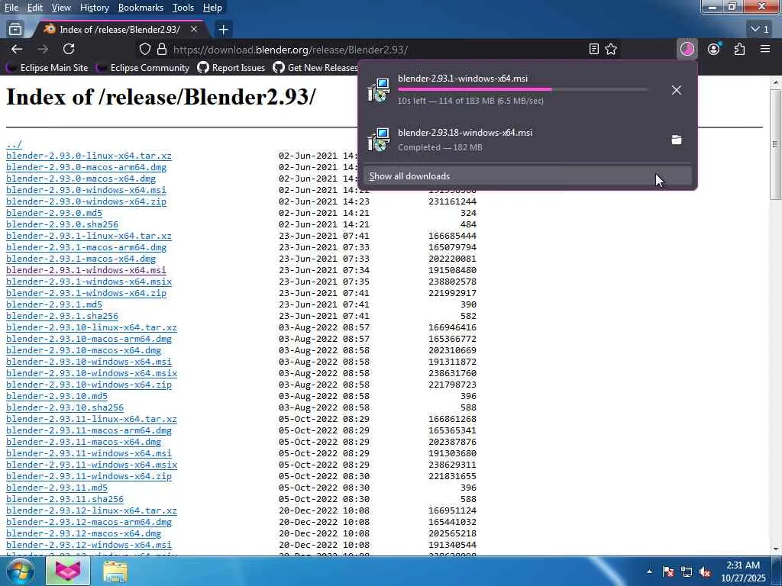Download blender-2.93.0-linux-x64.tar.xz

pos(89,156)
